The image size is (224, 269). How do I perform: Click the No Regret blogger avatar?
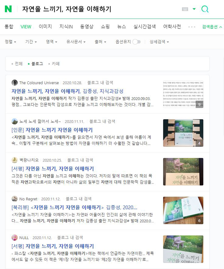coord(15,199)
